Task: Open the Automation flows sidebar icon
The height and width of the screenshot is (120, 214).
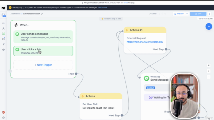Action: click(x=3, y=34)
